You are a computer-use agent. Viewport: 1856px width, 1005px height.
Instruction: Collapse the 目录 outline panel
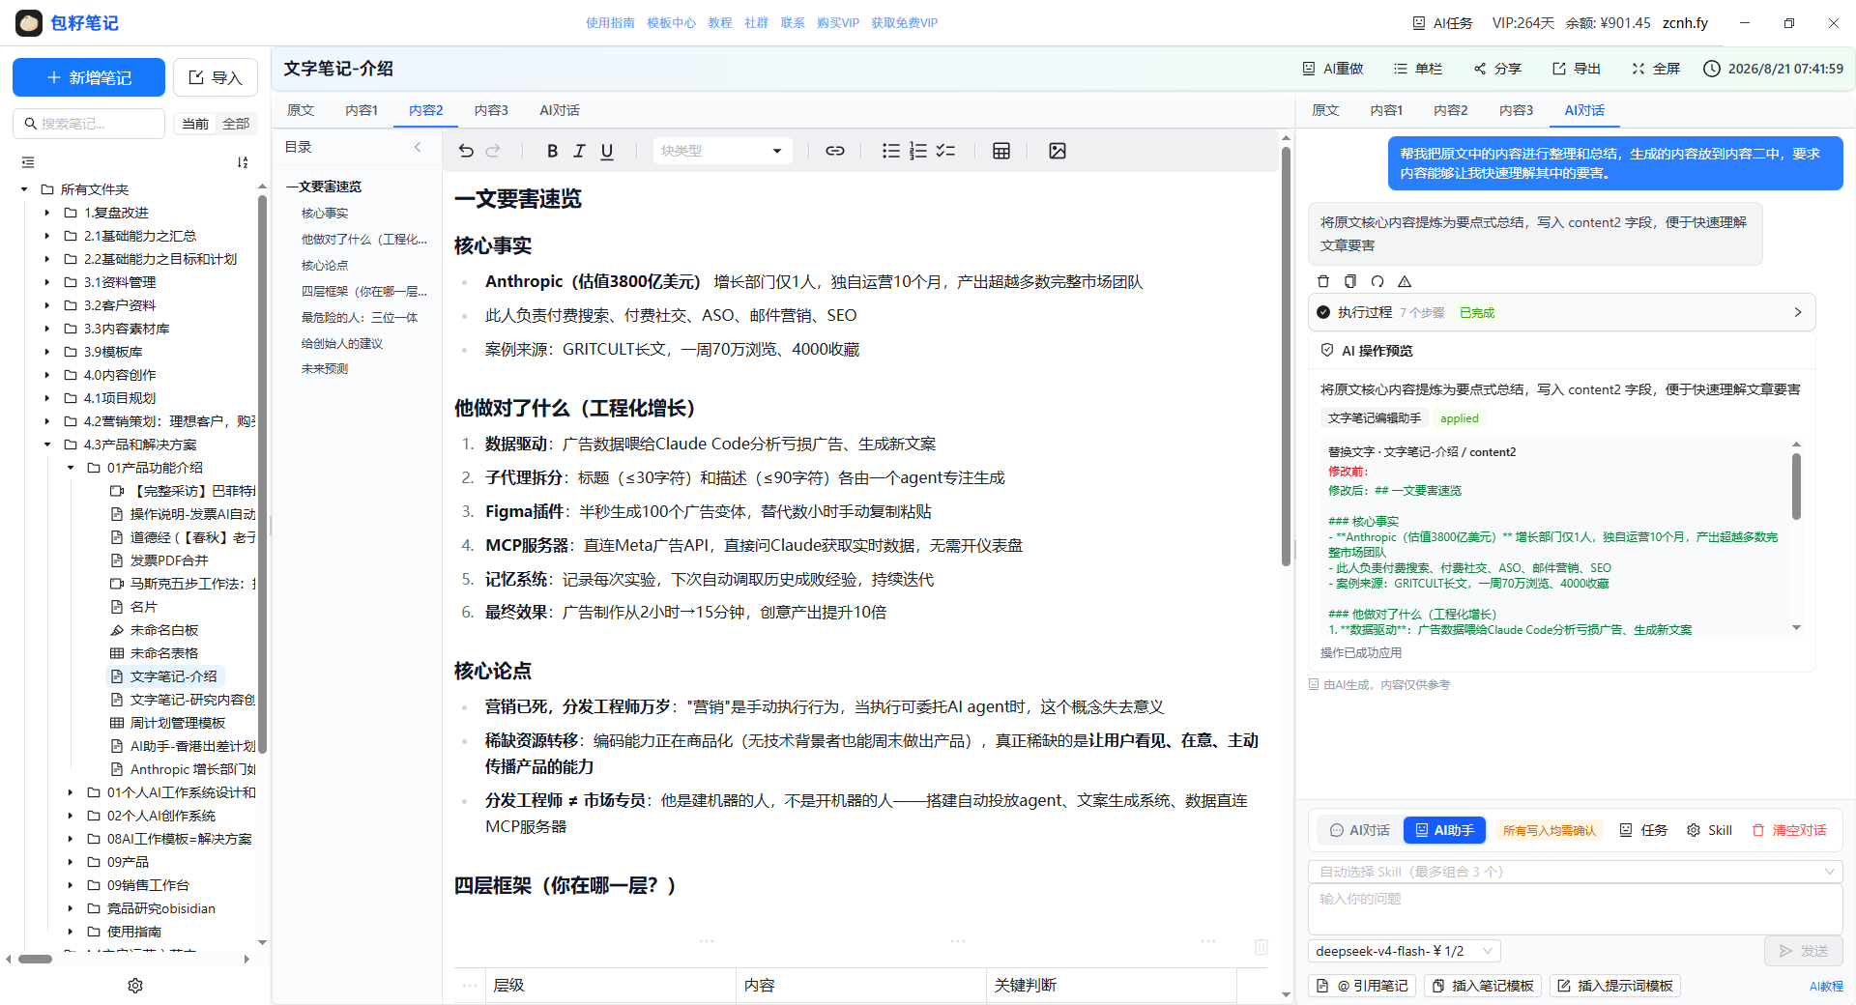(x=418, y=147)
